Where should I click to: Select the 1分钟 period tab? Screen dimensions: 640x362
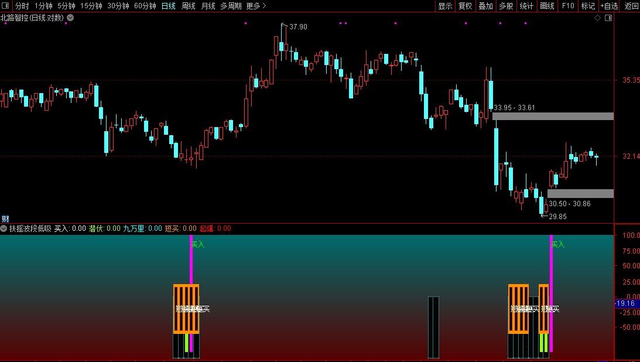(43, 6)
